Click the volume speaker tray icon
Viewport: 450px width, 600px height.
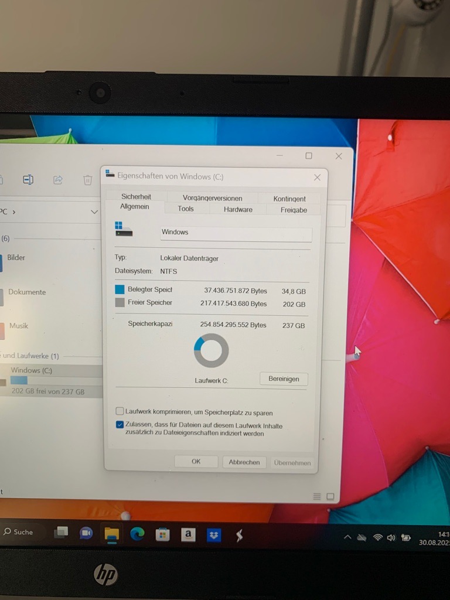click(391, 538)
